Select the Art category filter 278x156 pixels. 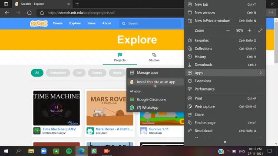pos(79,73)
